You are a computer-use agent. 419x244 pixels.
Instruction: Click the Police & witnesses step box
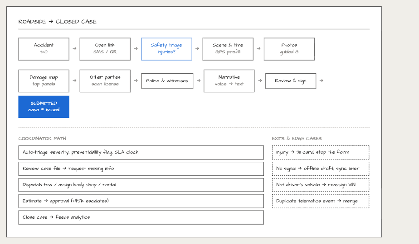(167, 81)
